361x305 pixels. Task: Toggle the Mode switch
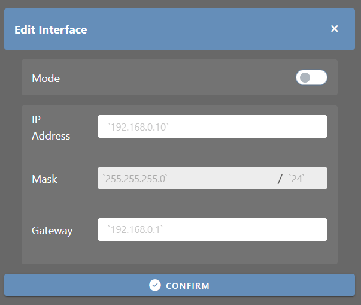[x=311, y=77]
